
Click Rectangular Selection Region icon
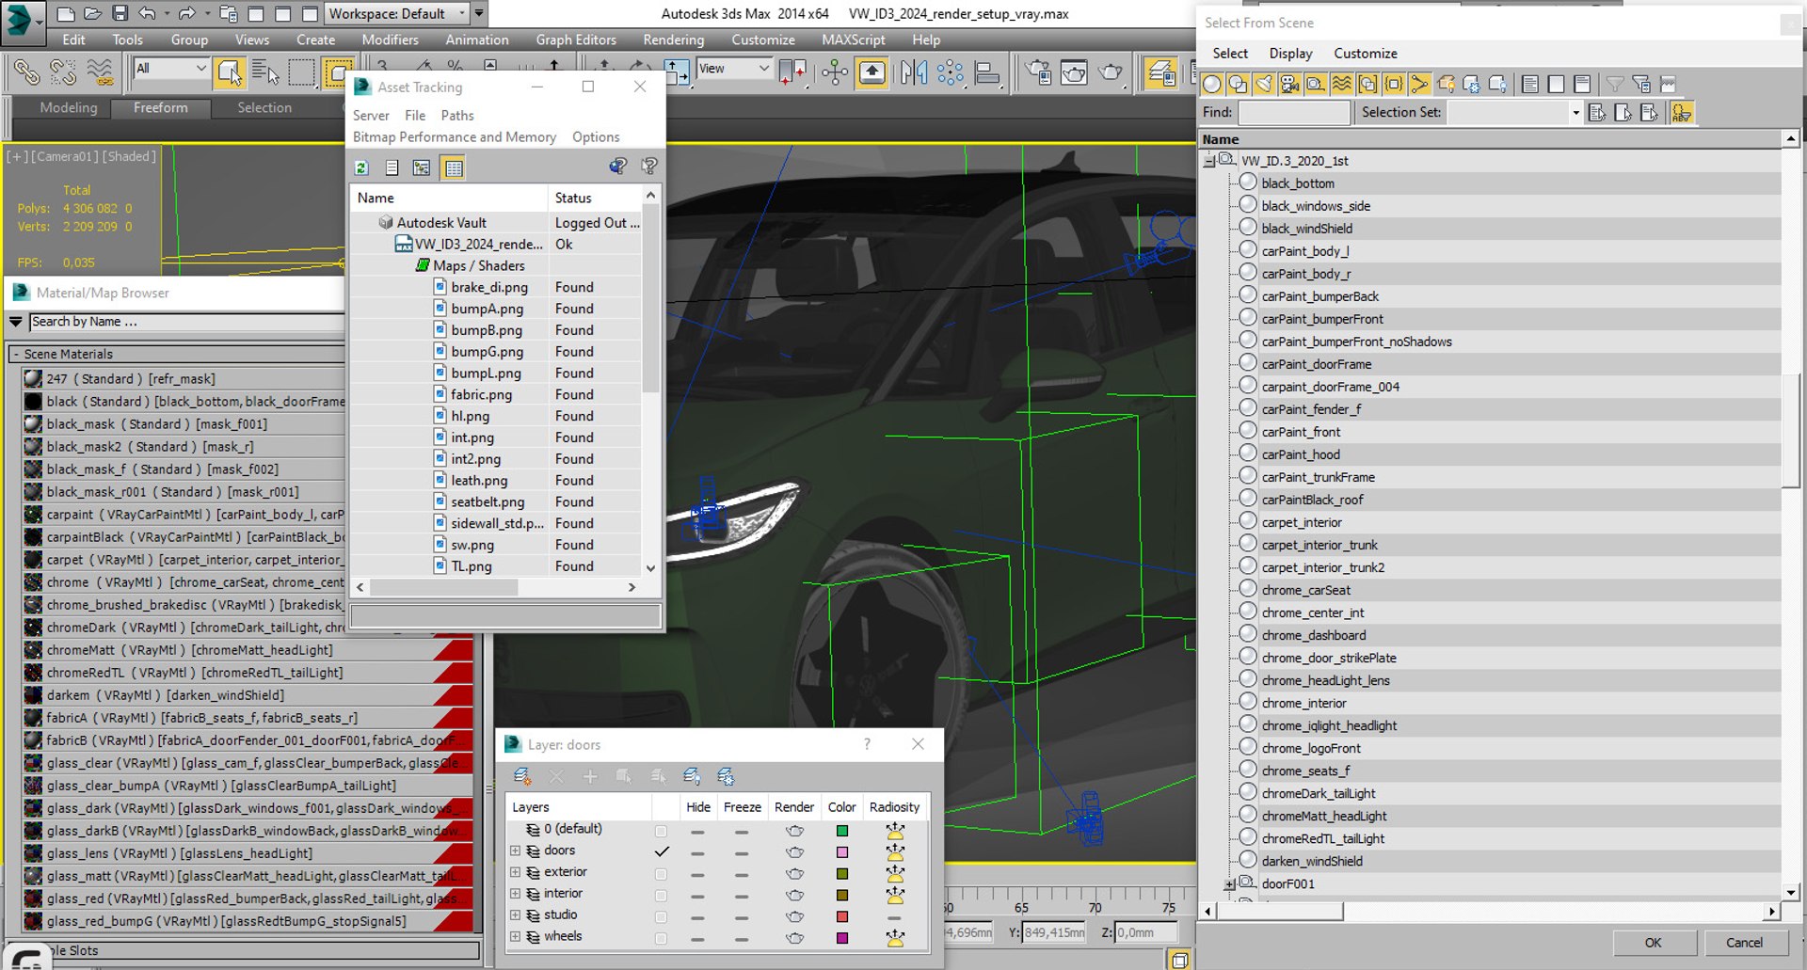[x=301, y=72]
